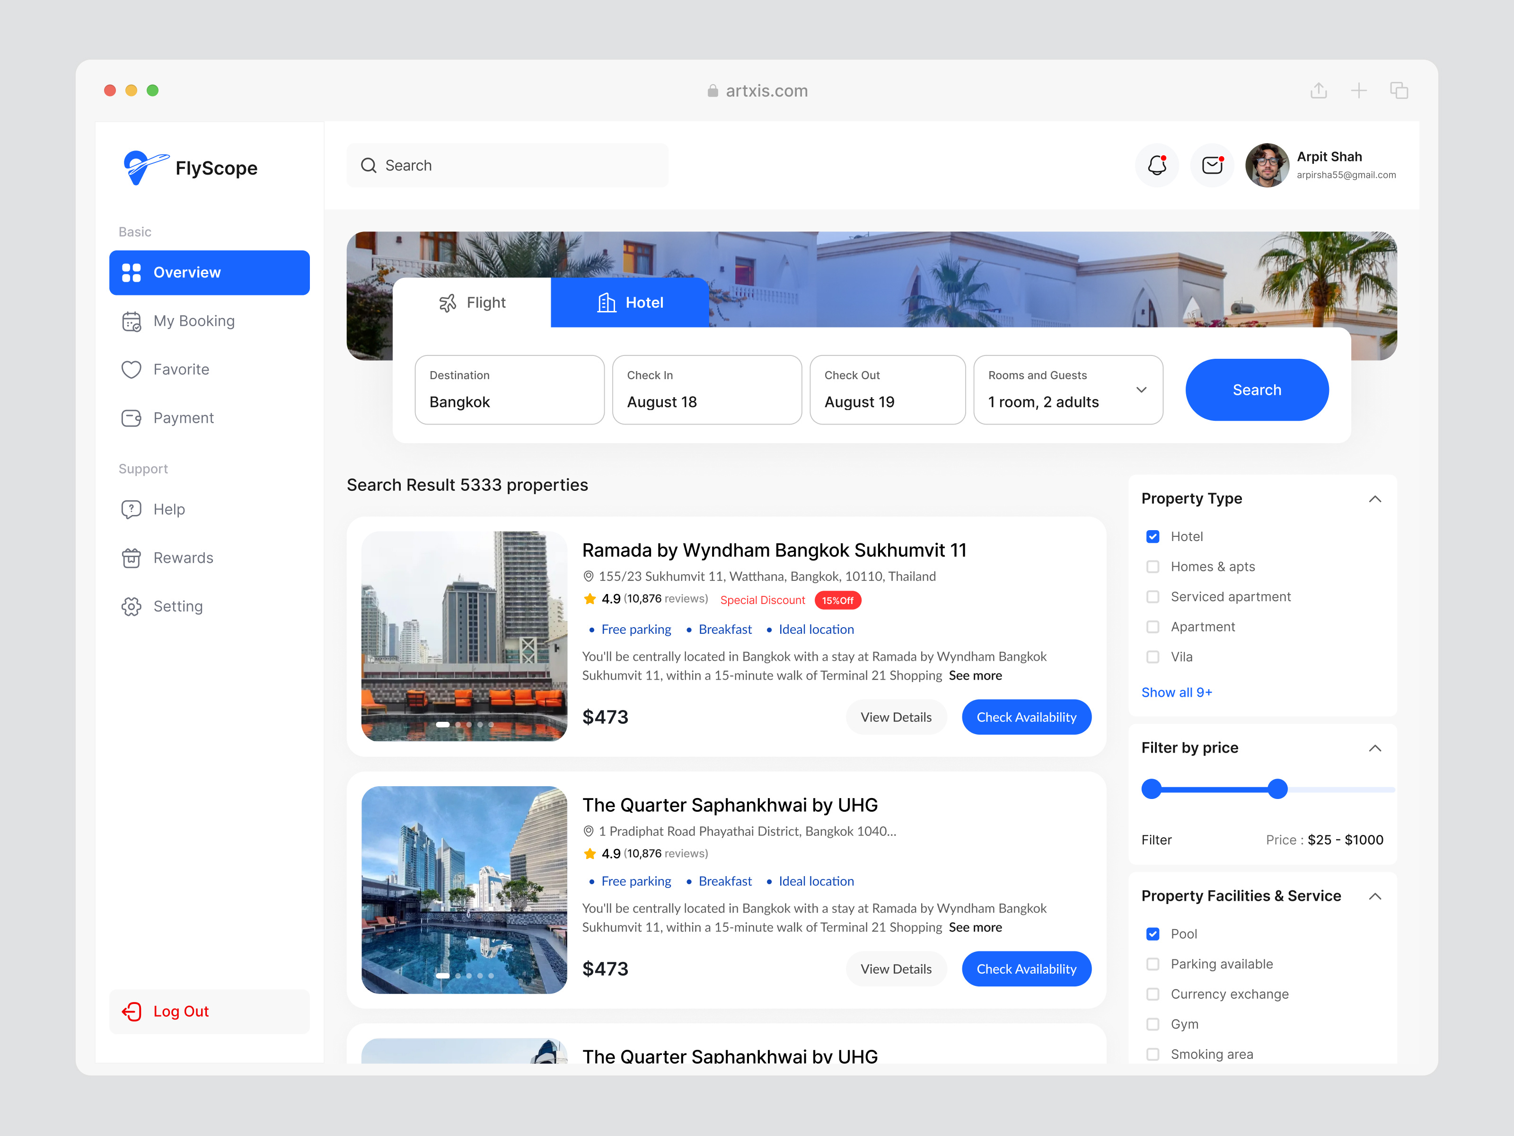Image resolution: width=1514 pixels, height=1136 pixels.
Task: Check the Currency exchange checkbox
Action: tap(1153, 994)
